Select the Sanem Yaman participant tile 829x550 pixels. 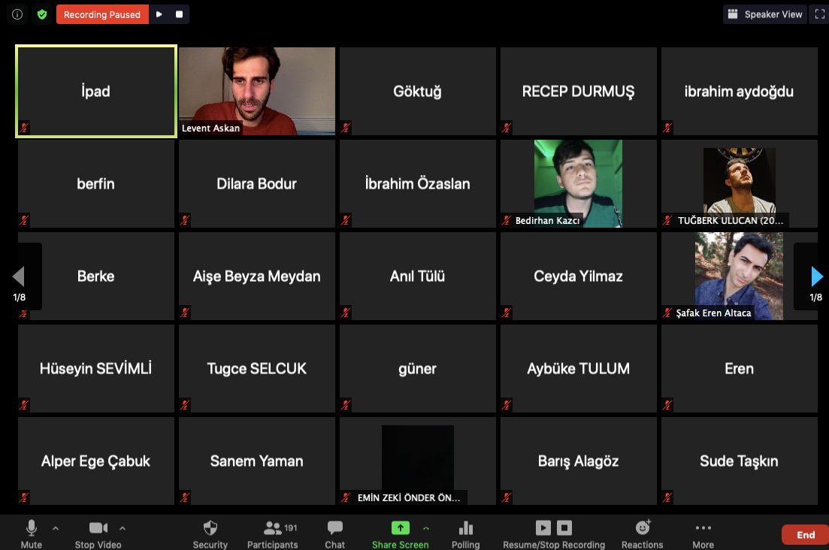coord(257,461)
